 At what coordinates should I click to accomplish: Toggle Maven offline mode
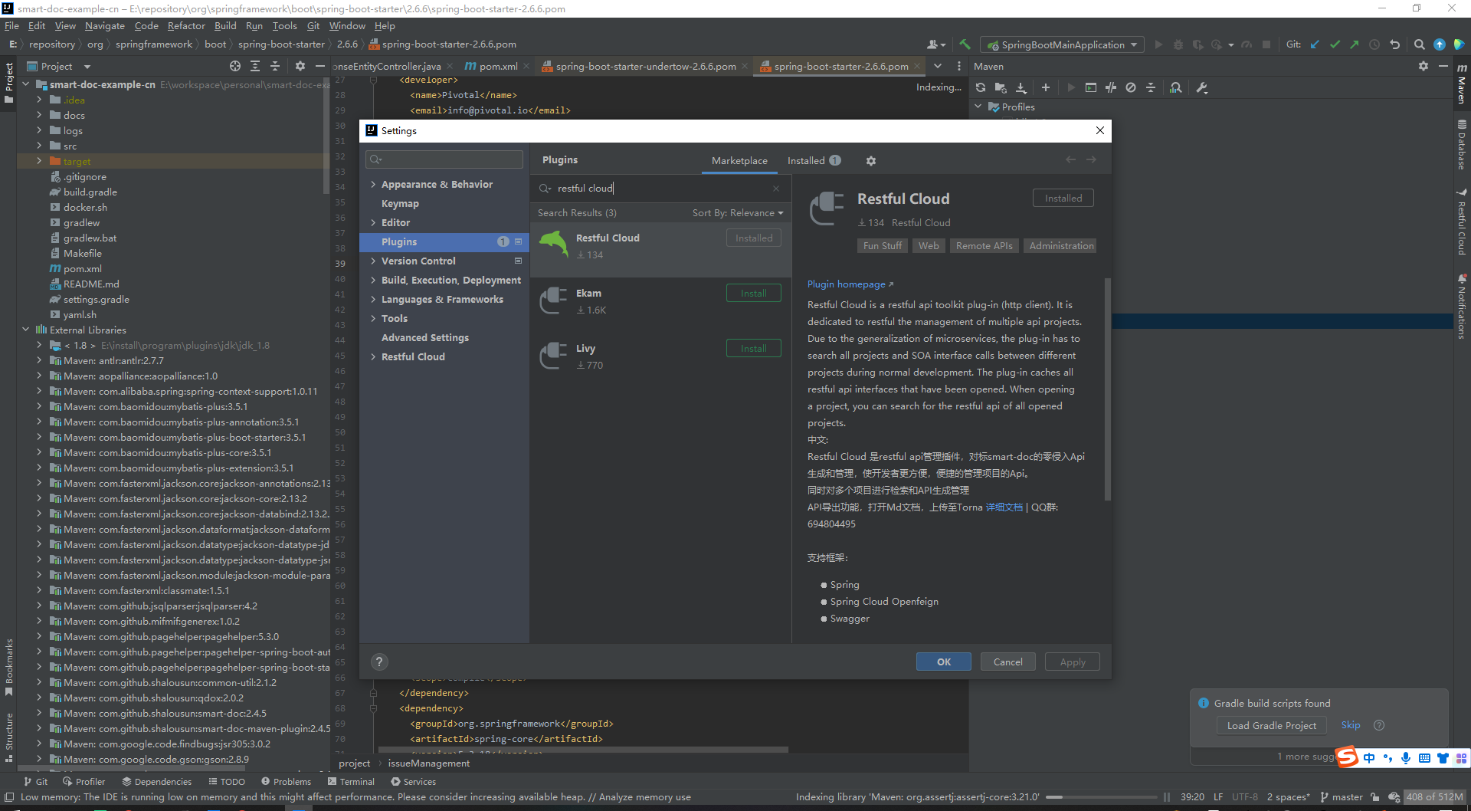click(x=1111, y=87)
